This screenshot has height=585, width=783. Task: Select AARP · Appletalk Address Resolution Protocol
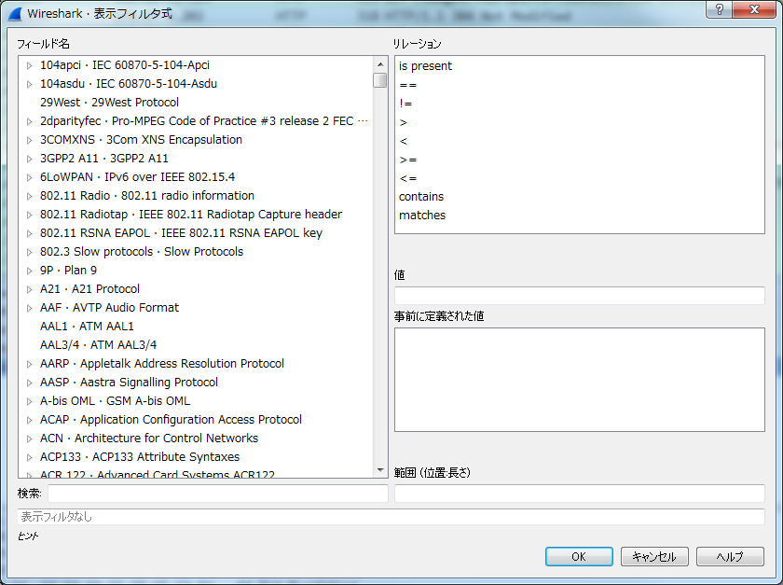pyautogui.click(x=162, y=364)
